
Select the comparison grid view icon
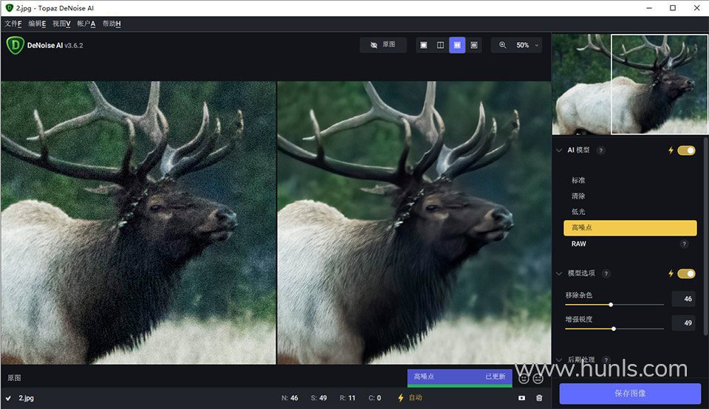(x=474, y=45)
